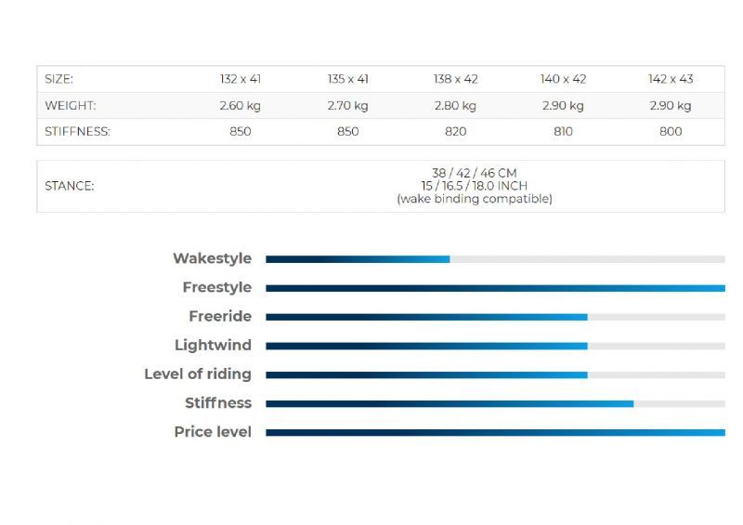Click the 2.60 kg weight value

(x=241, y=106)
